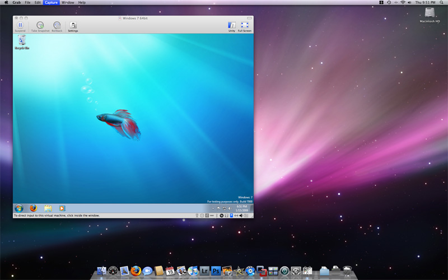448x280 pixels.
Task: Click the VM Bluetooth device status icon
Action: pos(217,216)
